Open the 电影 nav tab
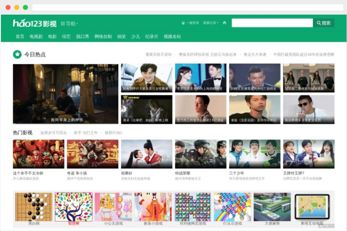The height and width of the screenshot is (231, 347). [53, 37]
